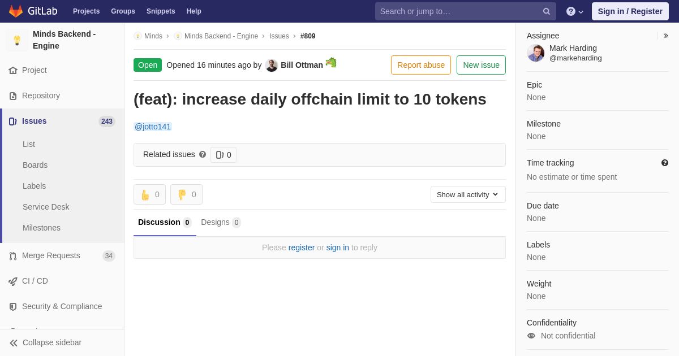This screenshot has width=679, height=356.
Task: Click the Issues breadcrumb link
Action: (x=279, y=36)
